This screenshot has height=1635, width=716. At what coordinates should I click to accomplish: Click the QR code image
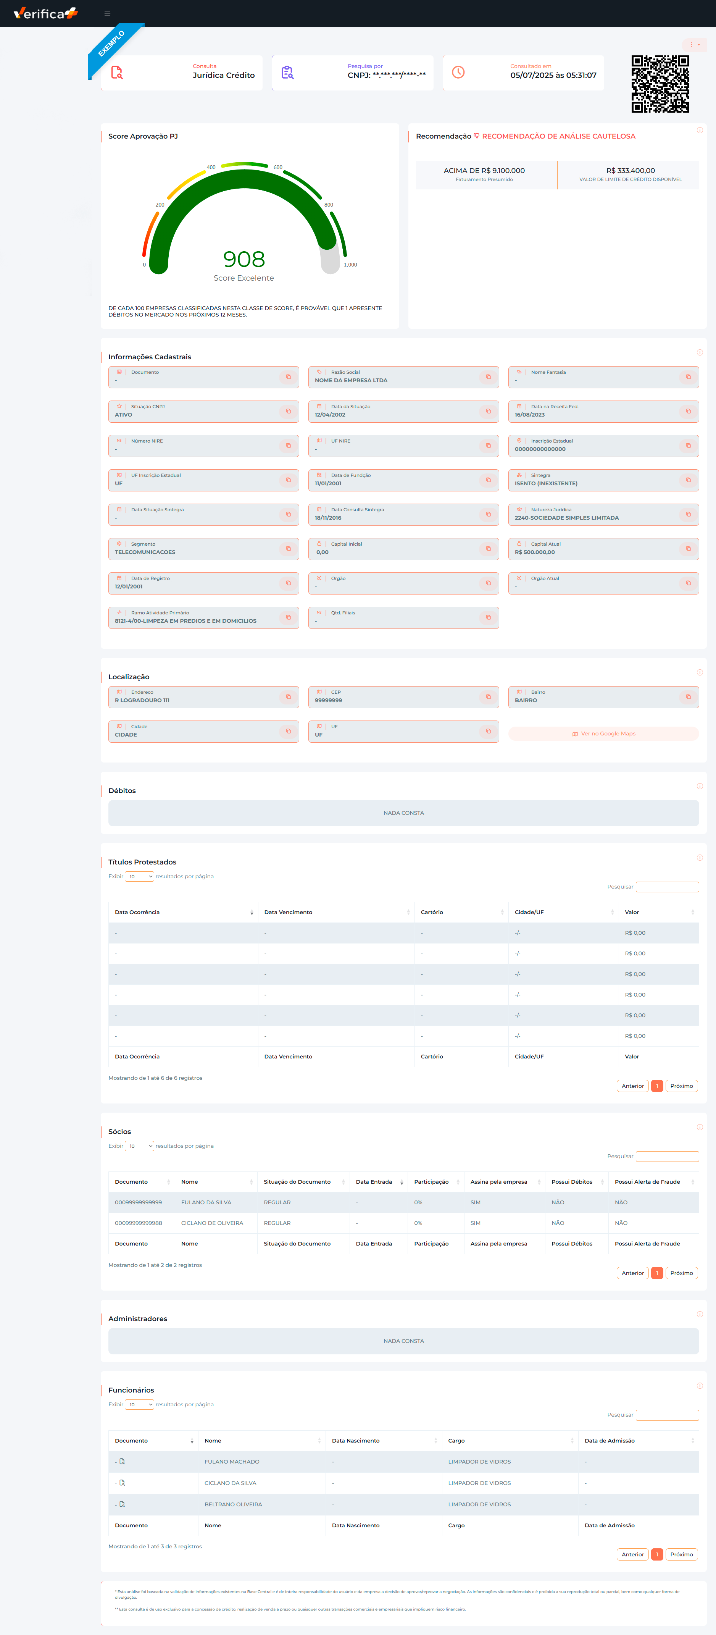[660, 84]
